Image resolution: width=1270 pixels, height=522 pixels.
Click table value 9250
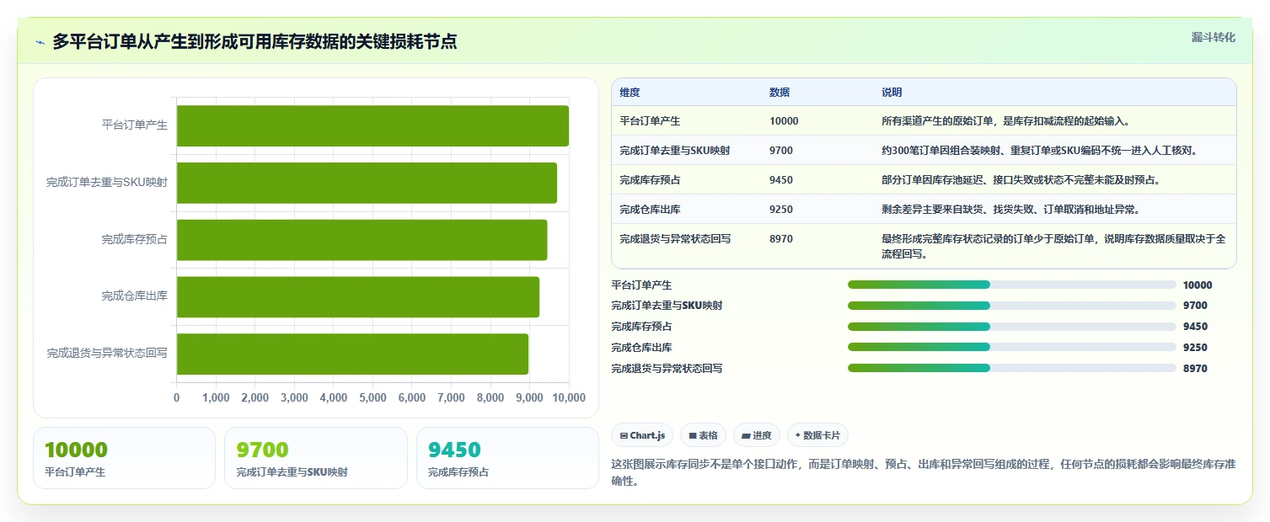[781, 210]
